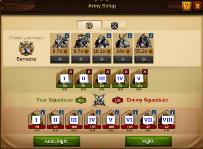
Task: Add the 24x troop with plus button
Action: 123,60
